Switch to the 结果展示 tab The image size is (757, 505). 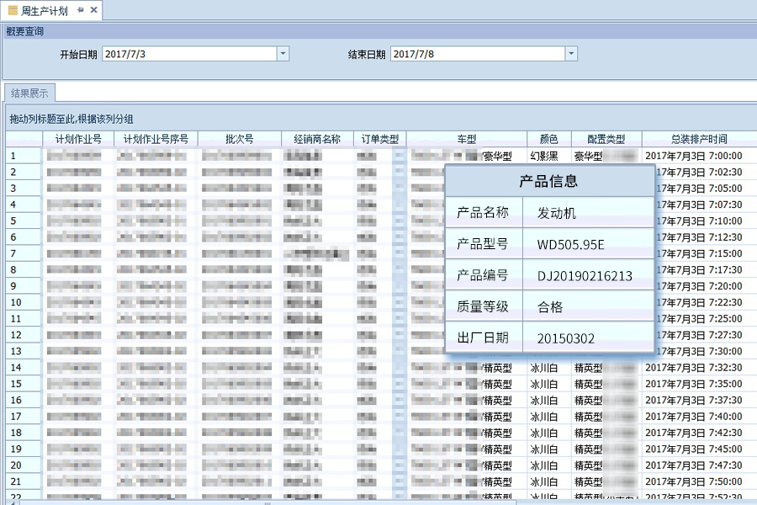[29, 93]
